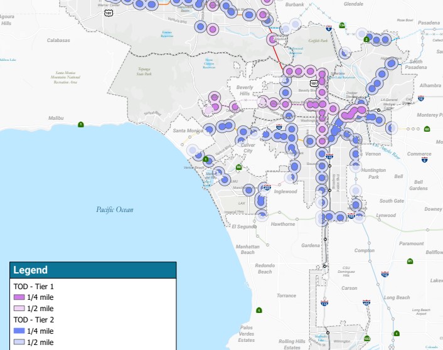Image resolution: width=443 pixels, height=350 pixels.
Task: Click the Pacific Ocean map label
Action: click(x=115, y=209)
